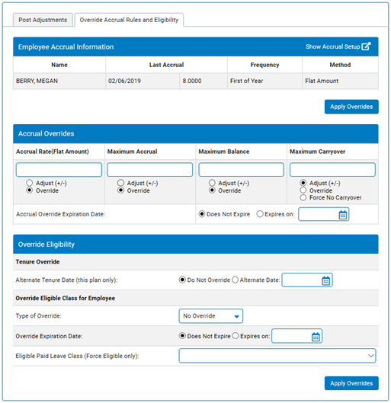This screenshot has height=403, width=391.
Task: Select Override under Maximum Carryover
Action: point(303,190)
